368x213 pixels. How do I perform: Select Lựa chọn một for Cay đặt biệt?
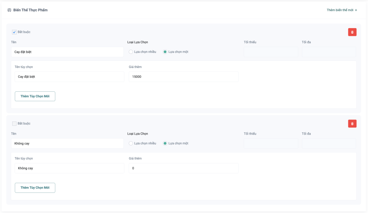(x=165, y=52)
